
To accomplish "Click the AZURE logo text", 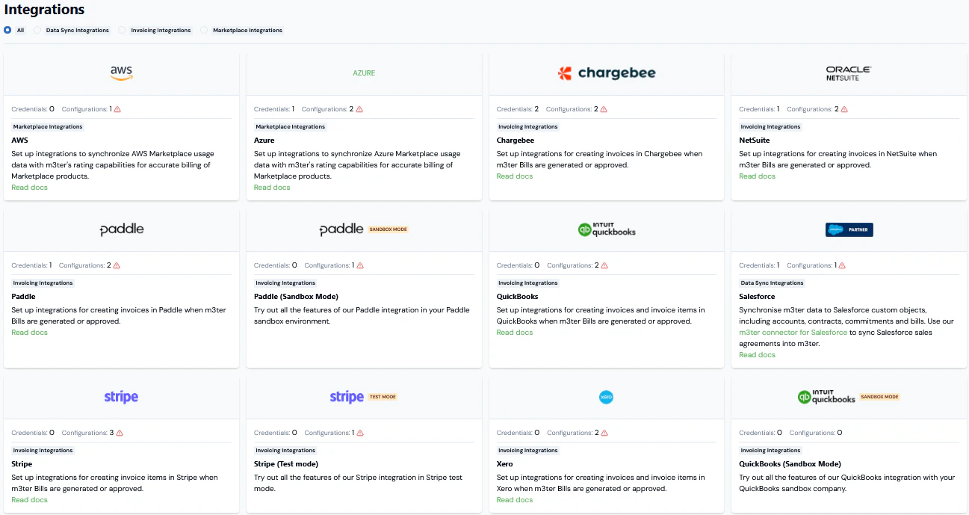I will 364,73.
